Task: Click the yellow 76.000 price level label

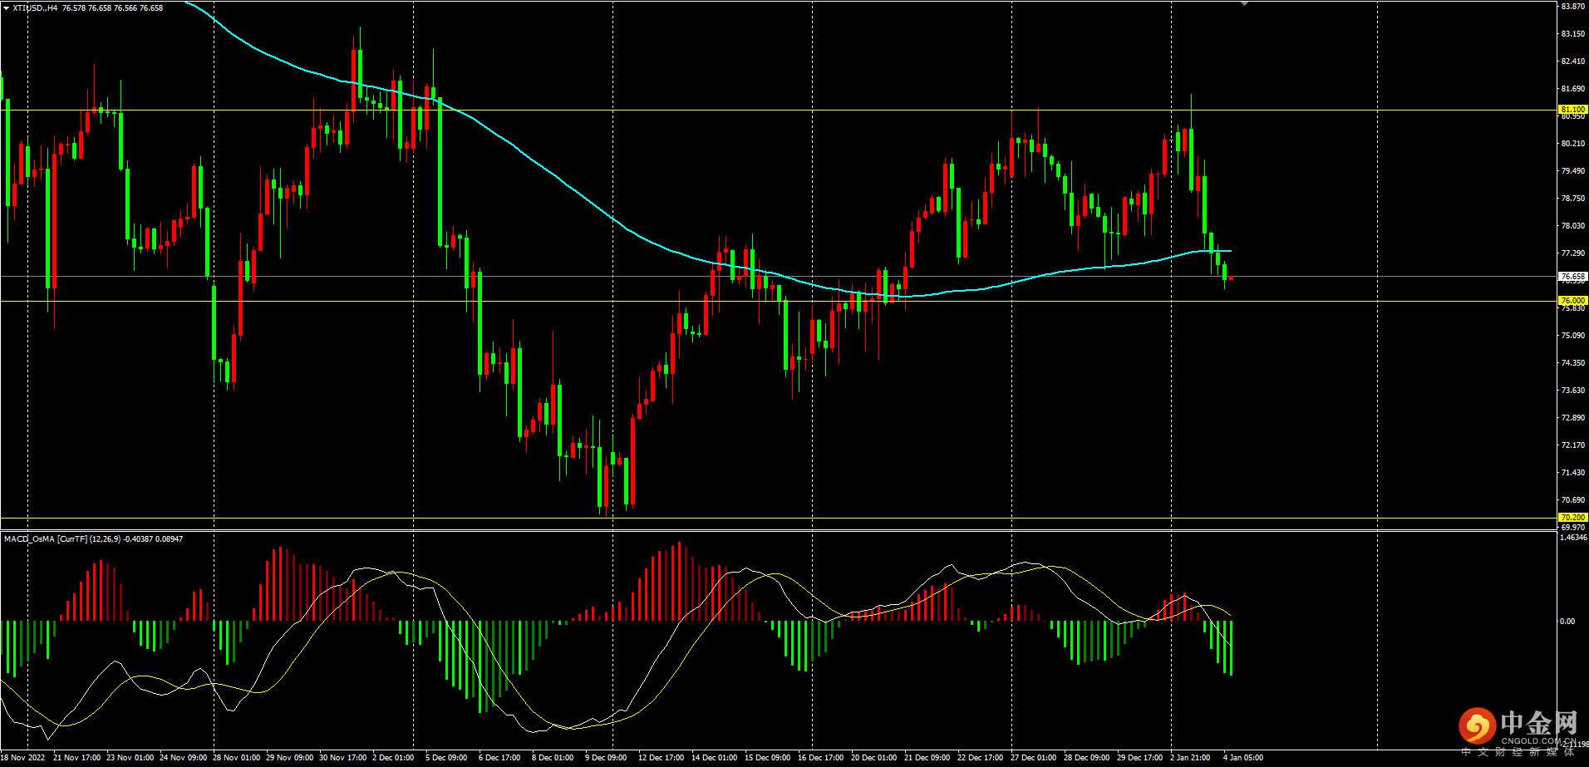Action: (x=1572, y=301)
